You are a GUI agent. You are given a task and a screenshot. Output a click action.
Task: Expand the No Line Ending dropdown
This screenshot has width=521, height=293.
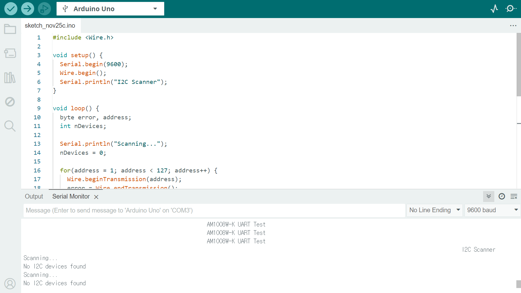[x=434, y=210]
